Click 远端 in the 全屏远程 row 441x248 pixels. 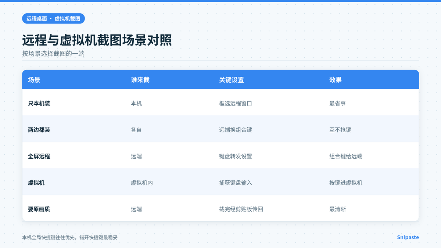(136, 156)
